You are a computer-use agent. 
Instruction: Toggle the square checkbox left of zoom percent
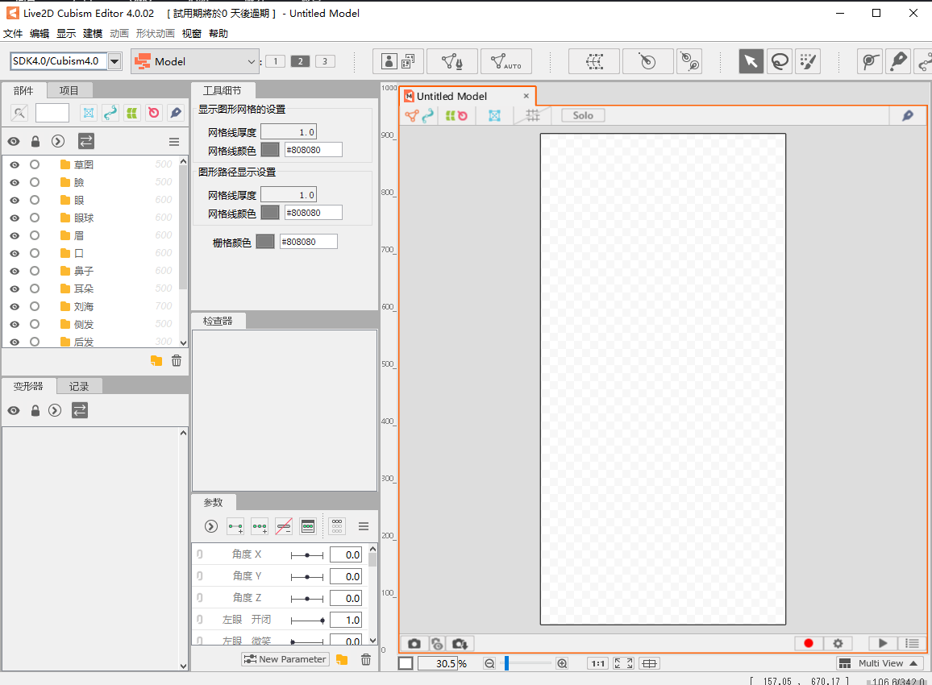pyautogui.click(x=406, y=663)
